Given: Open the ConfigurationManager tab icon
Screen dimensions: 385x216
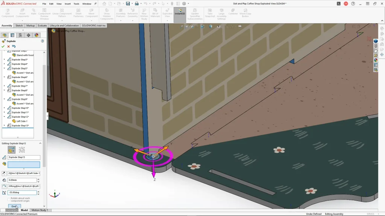Looking at the screenshot, I should (x=20, y=35).
